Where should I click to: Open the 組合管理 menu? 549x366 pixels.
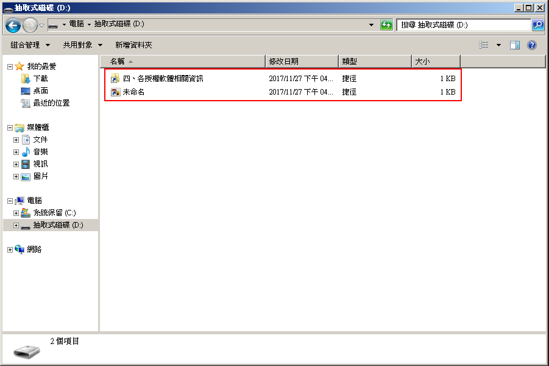[x=29, y=45]
